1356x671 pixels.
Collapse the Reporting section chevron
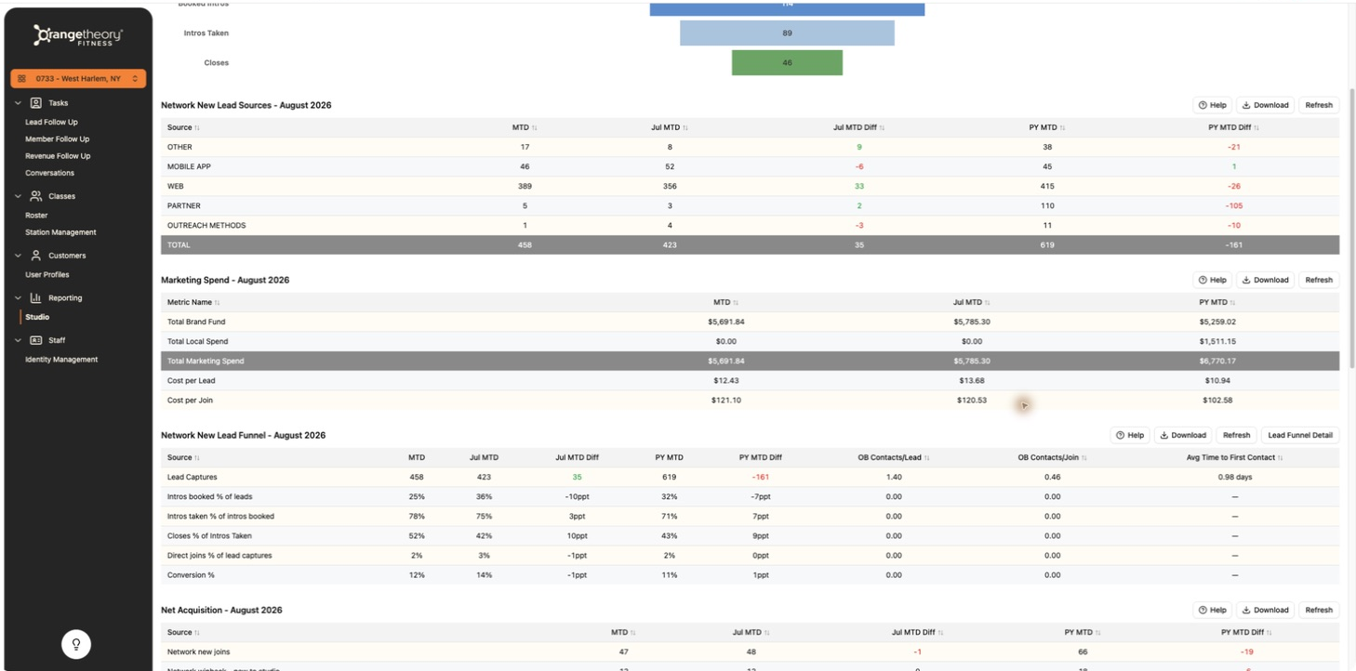[x=19, y=298]
